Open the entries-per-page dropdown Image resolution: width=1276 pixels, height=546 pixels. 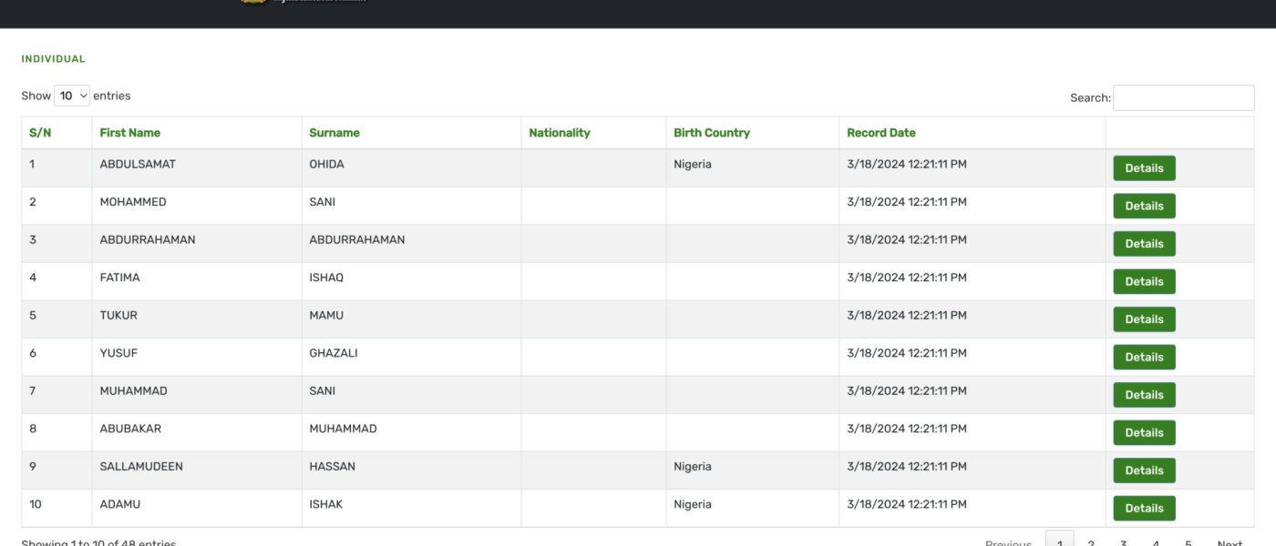coord(72,96)
